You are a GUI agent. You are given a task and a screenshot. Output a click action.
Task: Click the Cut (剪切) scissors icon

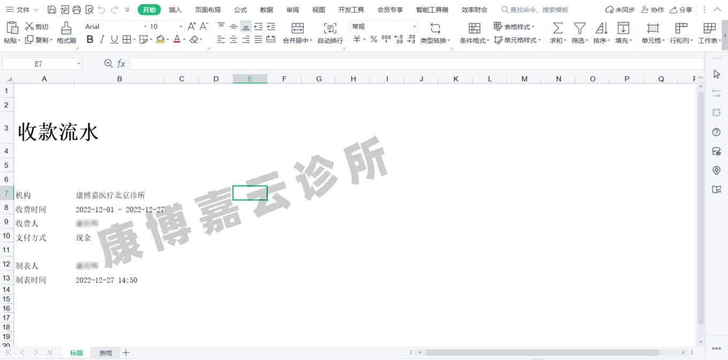pyautogui.click(x=29, y=26)
